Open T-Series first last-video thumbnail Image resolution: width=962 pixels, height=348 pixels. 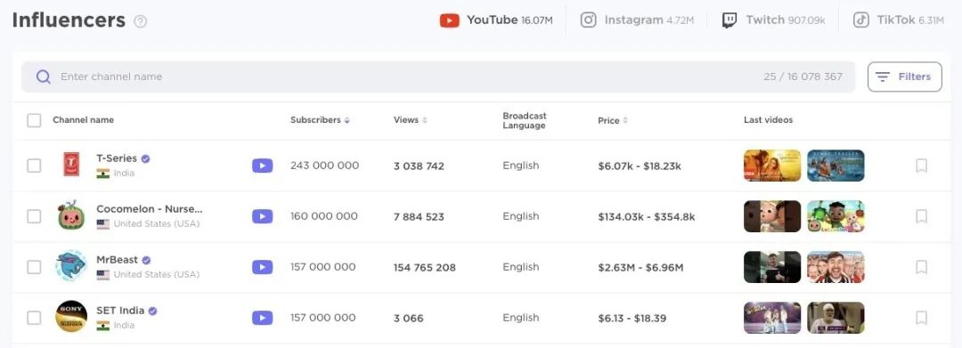pyautogui.click(x=771, y=166)
